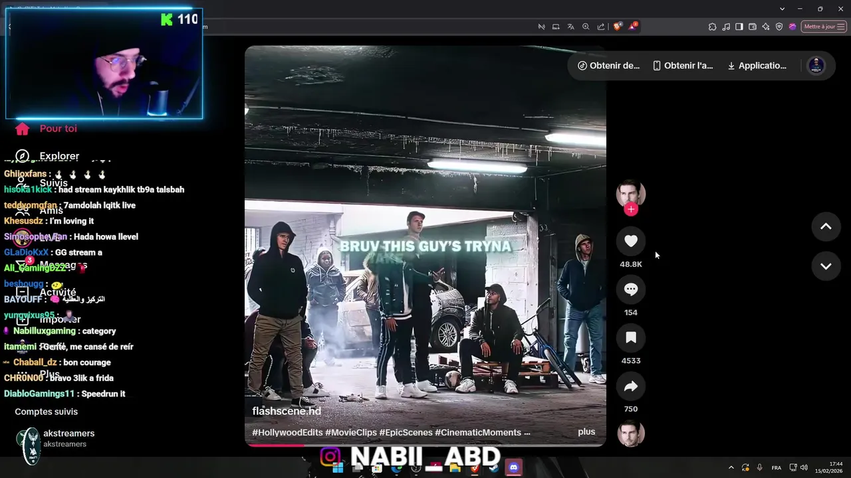Open Leo AI sparkle icon
This screenshot has height=478, width=851.
click(x=766, y=27)
